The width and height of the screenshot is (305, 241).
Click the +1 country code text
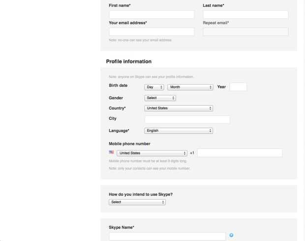coord(192,153)
